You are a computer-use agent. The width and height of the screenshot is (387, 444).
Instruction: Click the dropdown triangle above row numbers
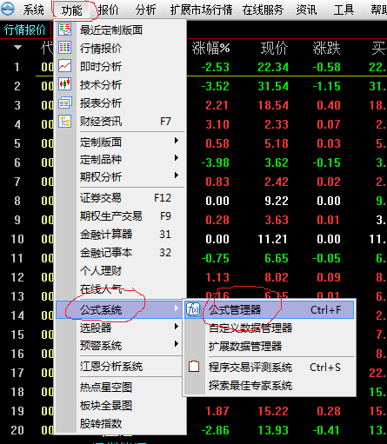coord(17,47)
